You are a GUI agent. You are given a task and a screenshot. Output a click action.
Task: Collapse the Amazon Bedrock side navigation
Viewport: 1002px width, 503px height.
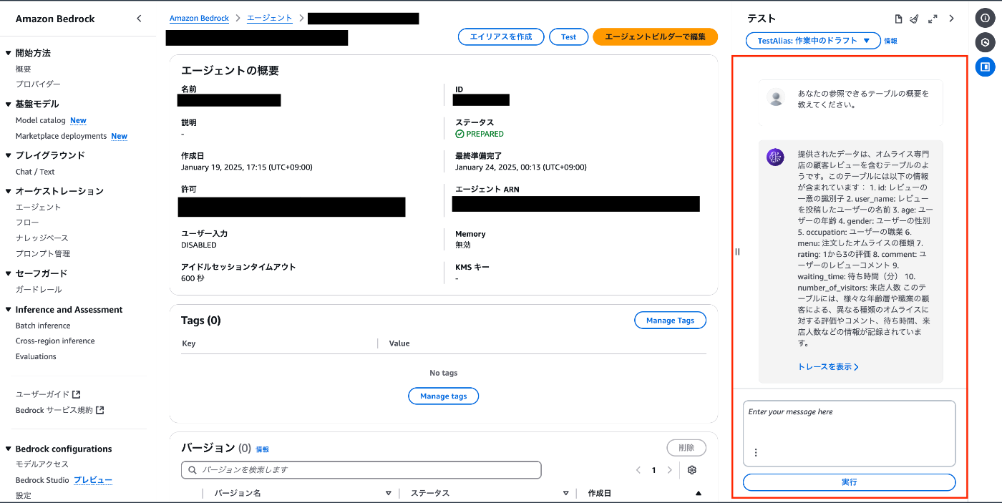tap(139, 19)
